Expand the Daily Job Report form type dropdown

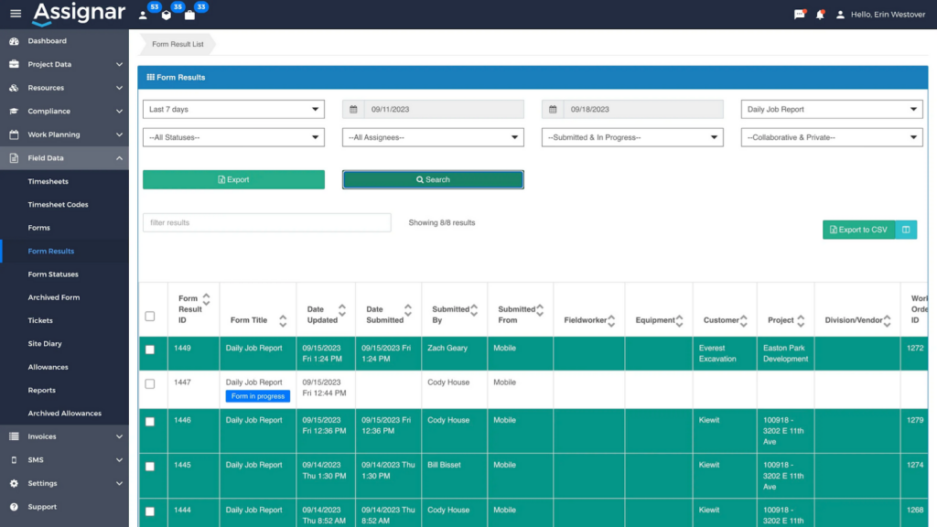(x=831, y=108)
